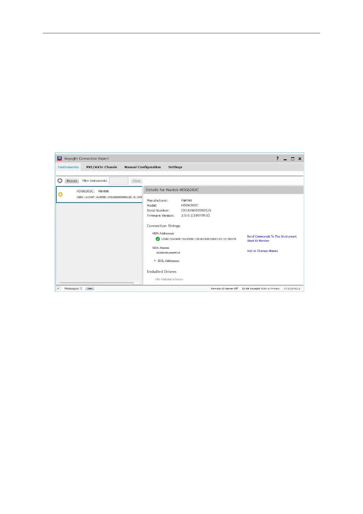363x514 pixels.
Task: Click the Remote IO Server Off status
Action: [x=224, y=288]
